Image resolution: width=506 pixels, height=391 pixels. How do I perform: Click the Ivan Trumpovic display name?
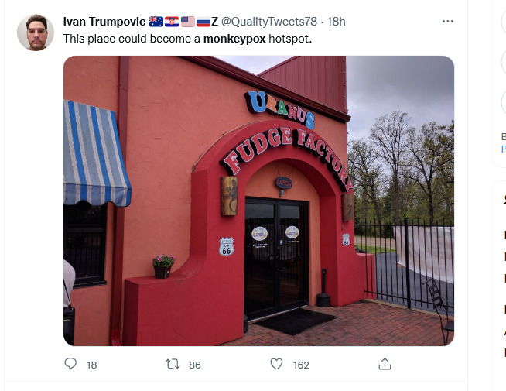click(104, 22)
